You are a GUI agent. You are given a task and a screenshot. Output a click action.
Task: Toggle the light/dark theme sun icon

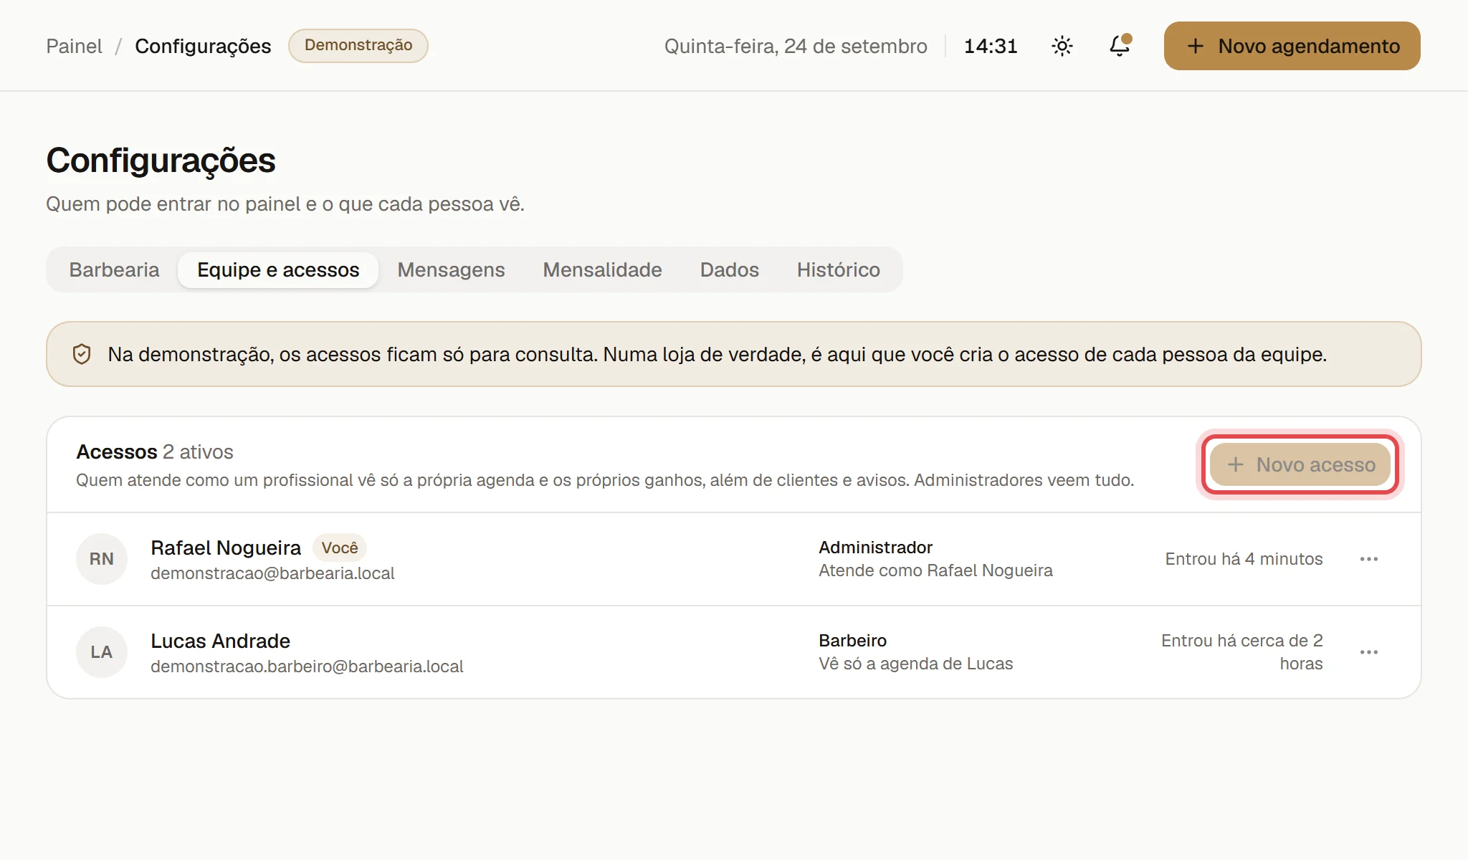(1062, 46)
